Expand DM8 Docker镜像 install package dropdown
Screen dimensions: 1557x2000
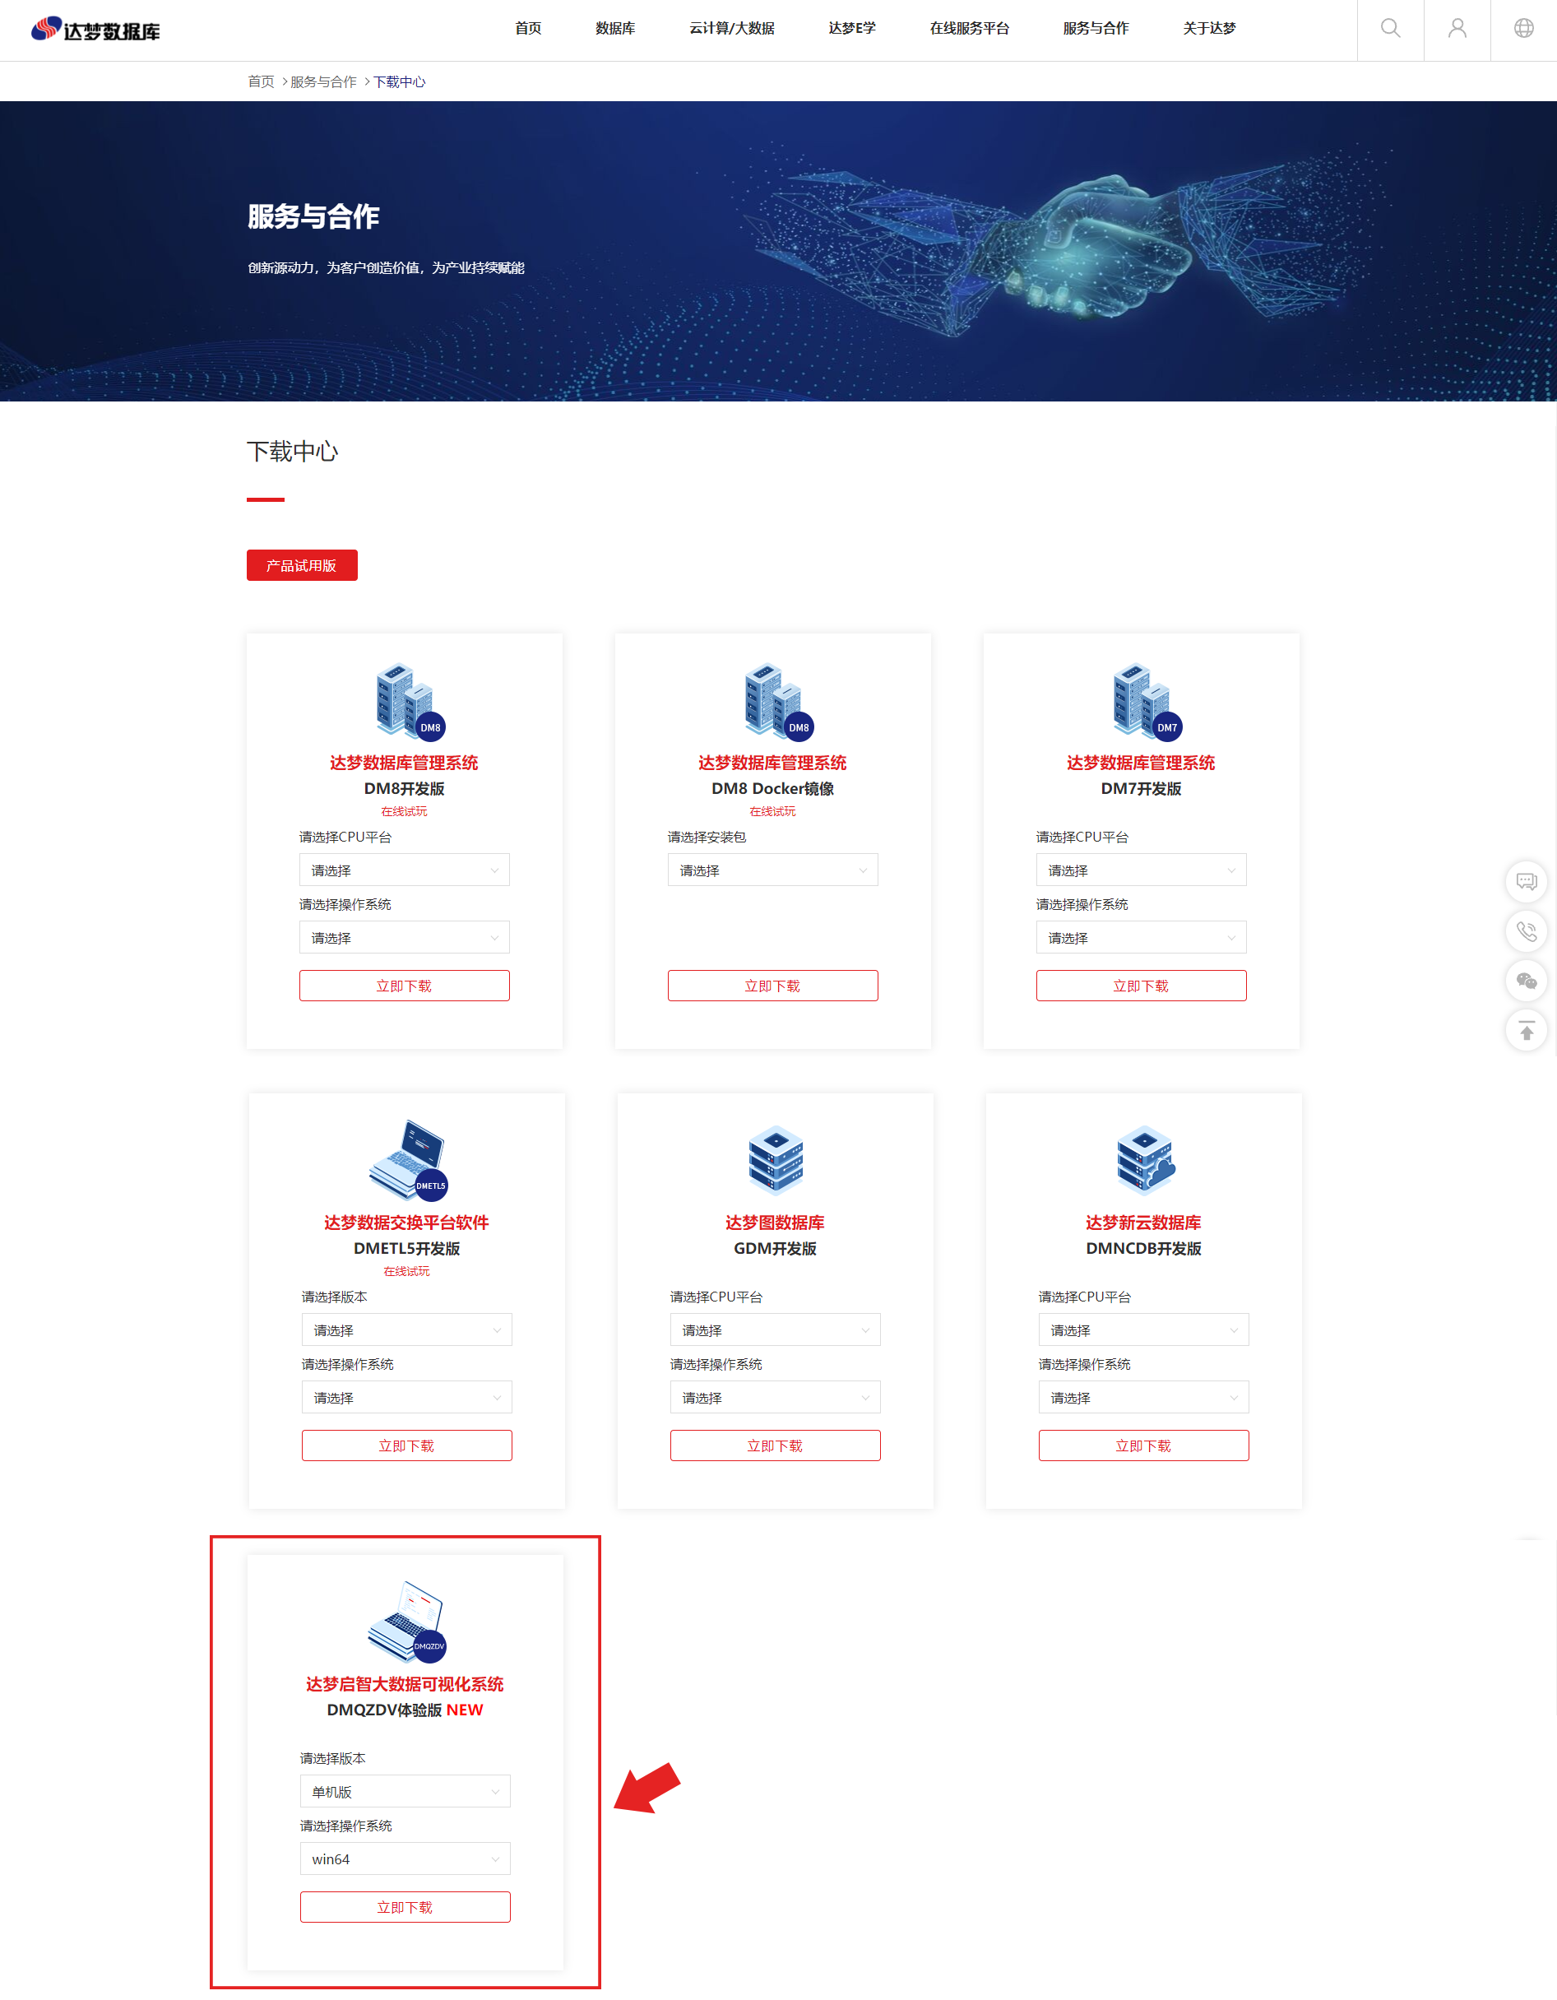[x=772, y=870]
